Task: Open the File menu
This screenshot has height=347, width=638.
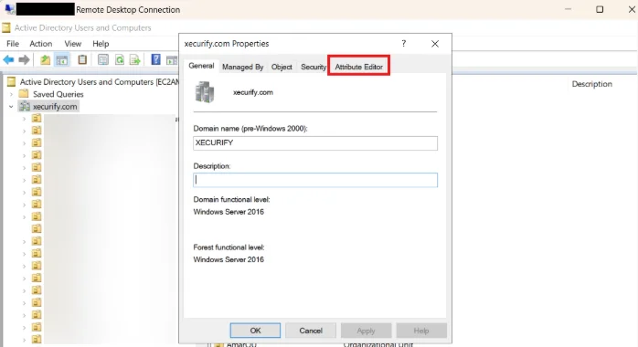Action: coord(13,44)
